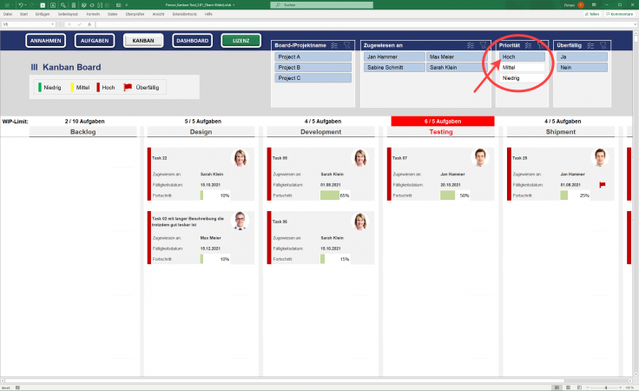The image size is (639, 391).
Task: Click multi-select icon in Zugewiesen an slicer
Action: [x=470, y=44]
